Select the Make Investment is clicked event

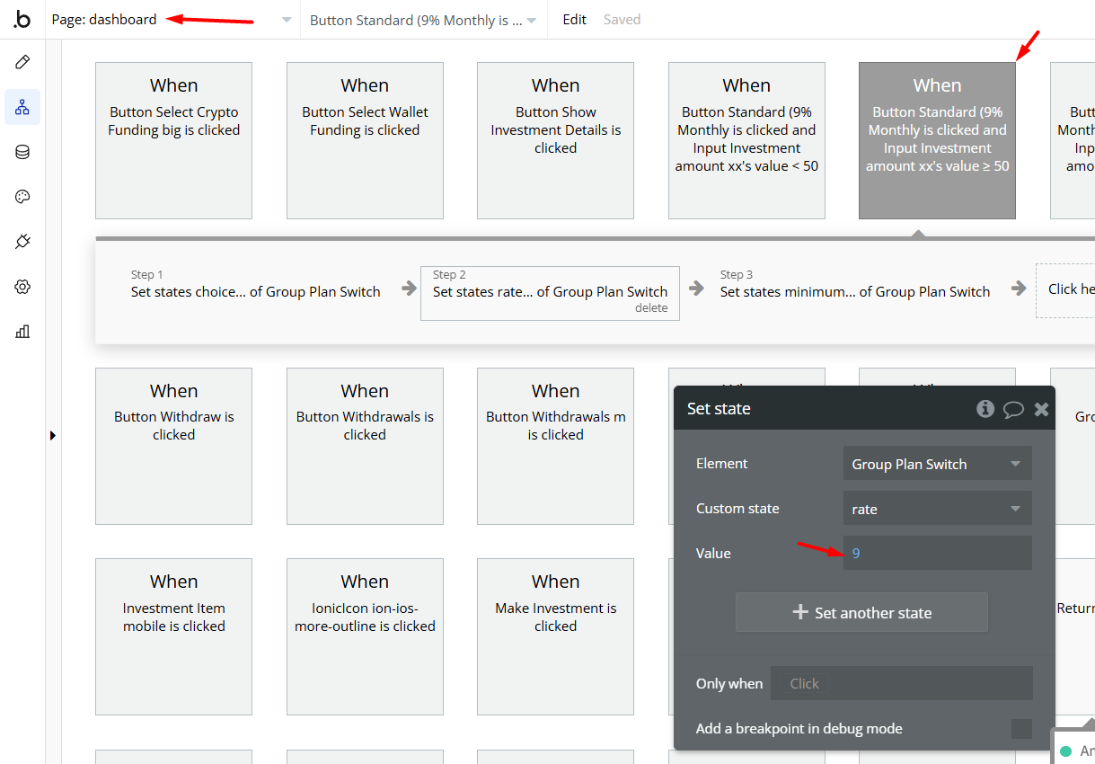coord(555,636)
